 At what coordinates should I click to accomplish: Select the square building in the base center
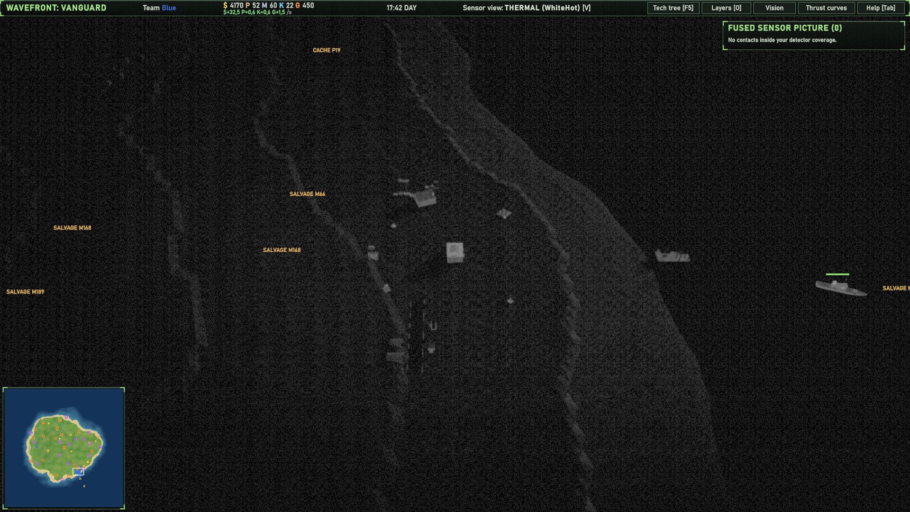pyautogui.click(x=455, y=252)
